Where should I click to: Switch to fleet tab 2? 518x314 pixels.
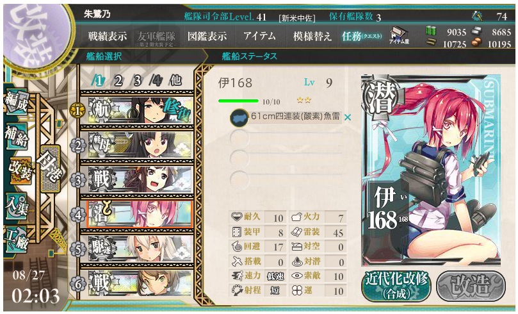pyautogui.click(x=118, y=80)
